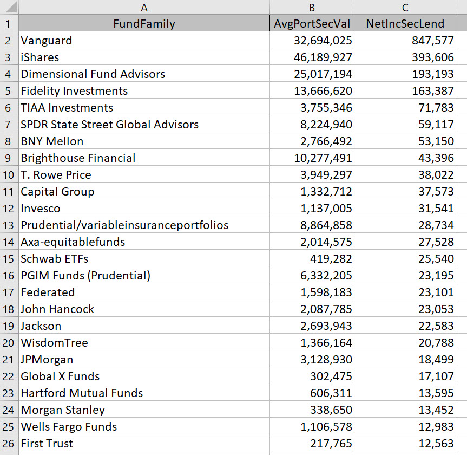Select column A header
Viewport: 467px width, 455px height.
tap(144, 7)
